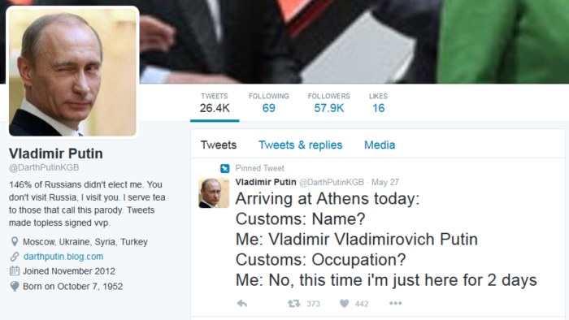View the 26.4K Tweets stat
Viewport: 569px width, 320px height.
(x=215, y=103)
